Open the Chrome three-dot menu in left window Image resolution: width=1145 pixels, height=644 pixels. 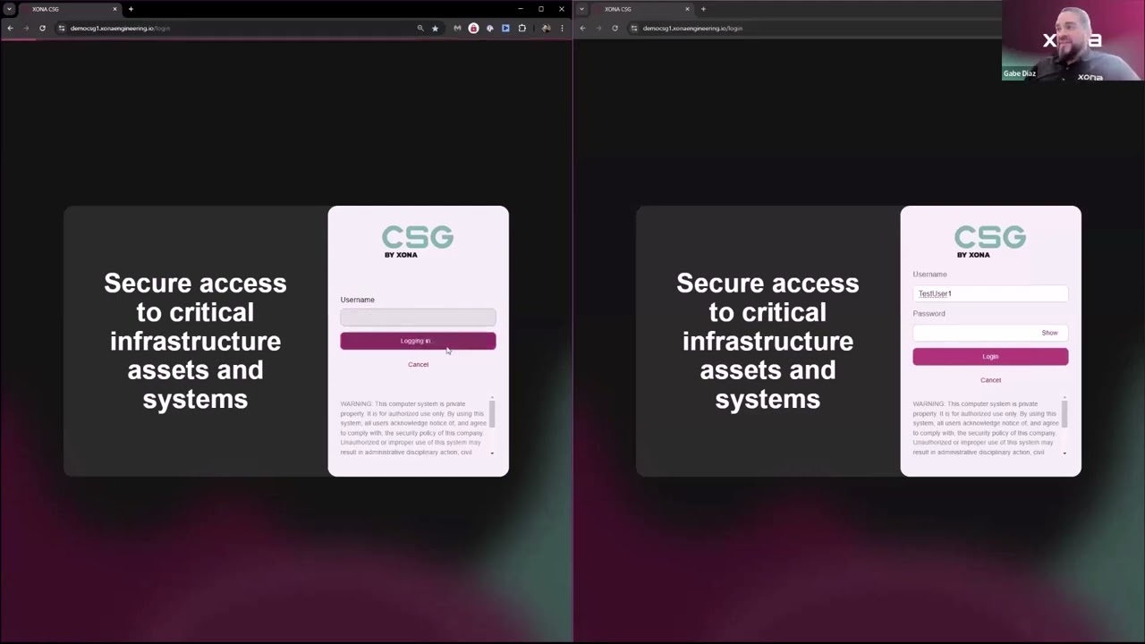point(562,28)
